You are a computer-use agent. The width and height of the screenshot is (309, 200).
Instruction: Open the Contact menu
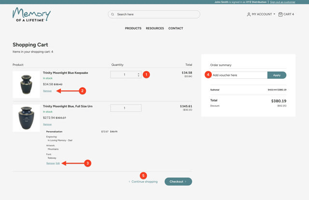coord(176,28)
